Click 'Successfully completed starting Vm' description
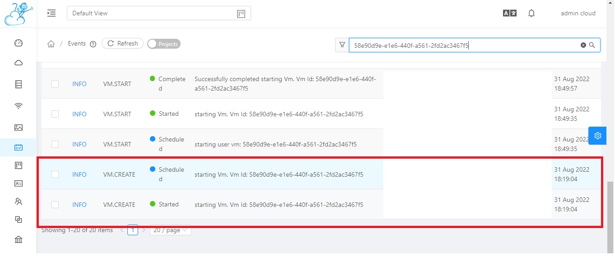Screen dimensions: 615x256 (x=285, y=84)
